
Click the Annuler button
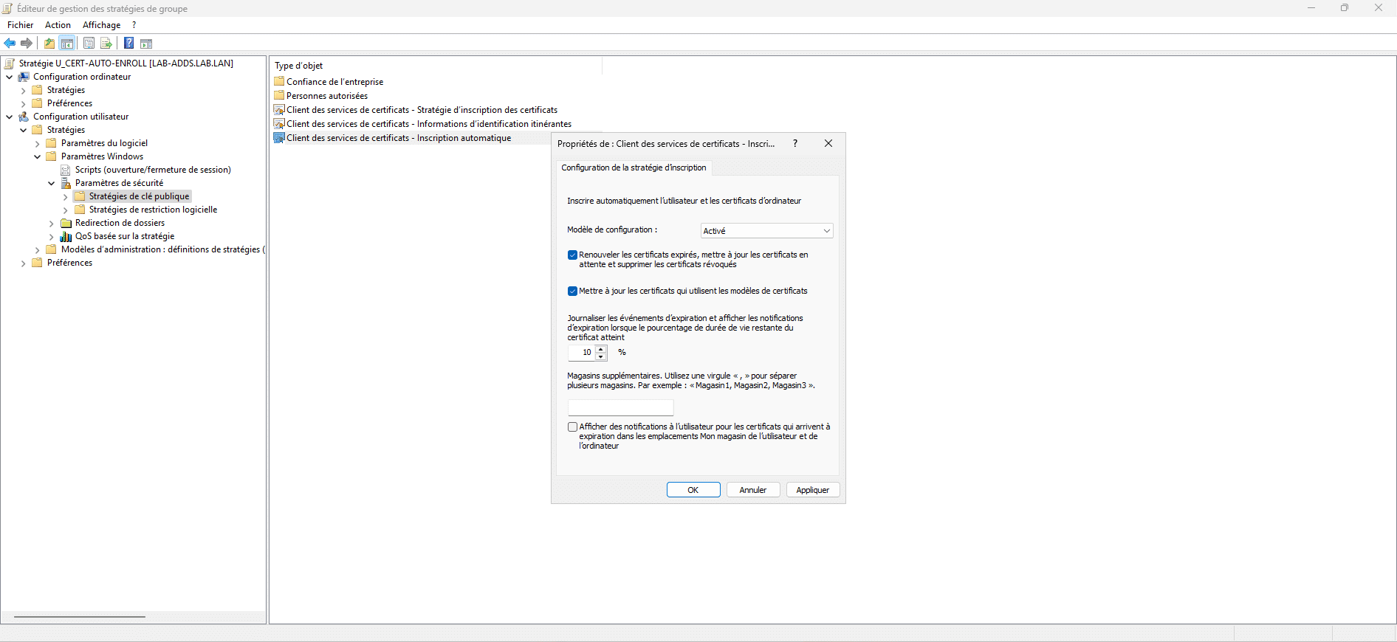click(752, 490)
